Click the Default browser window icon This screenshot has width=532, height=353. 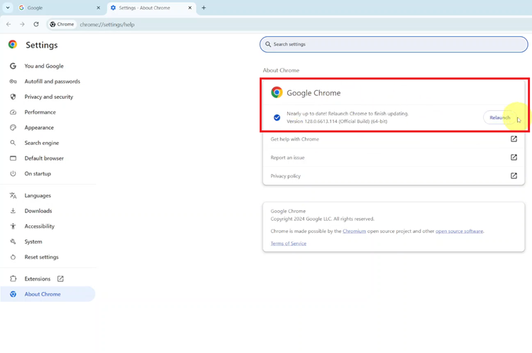click(13, 158)
